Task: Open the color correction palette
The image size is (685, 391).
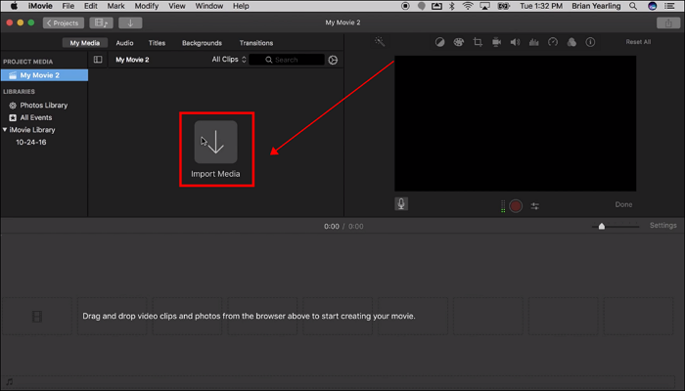Action: tap(459, 42)
